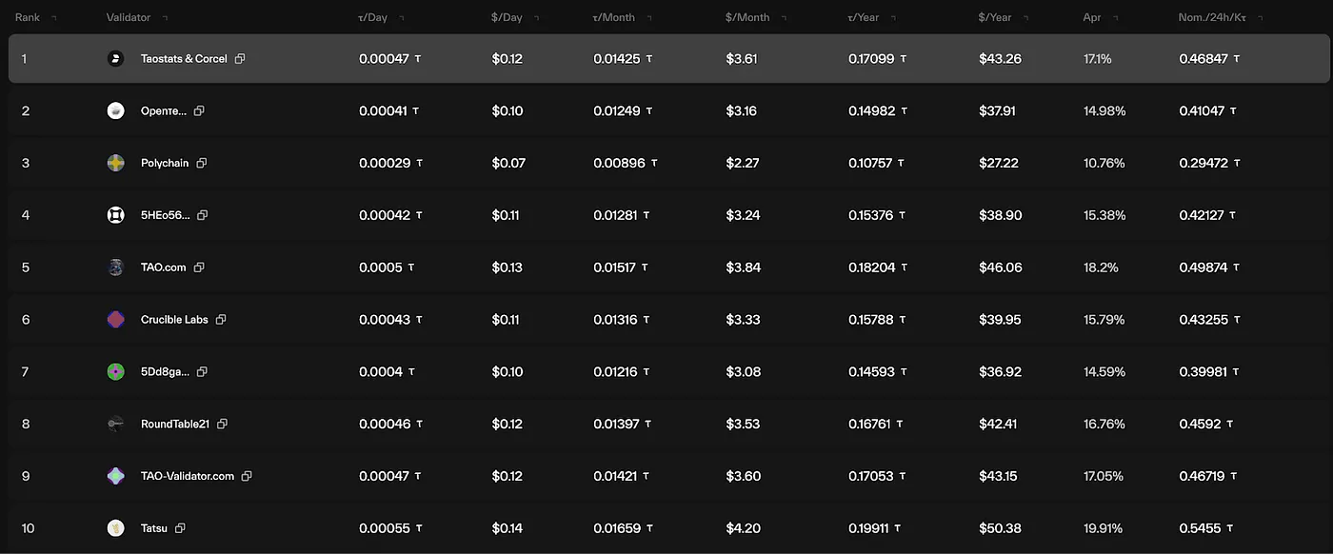Click the Taostats & Corcel validator logo
1333x554 pixels.
(116, 59)
